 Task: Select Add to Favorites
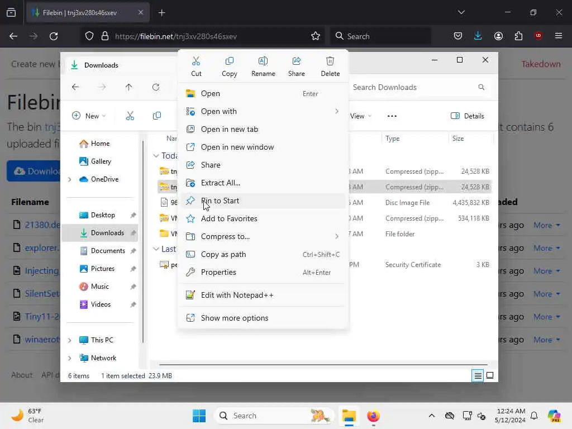click(263, 218)
